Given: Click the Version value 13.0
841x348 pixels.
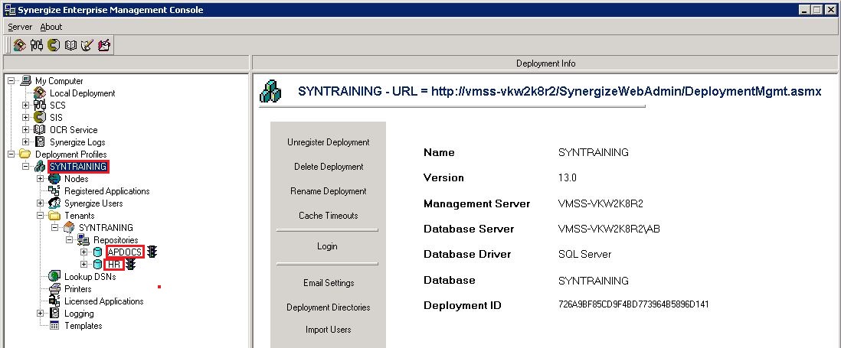Looking at the screenshot, I should pyautogui.click(x=568, y=177).
